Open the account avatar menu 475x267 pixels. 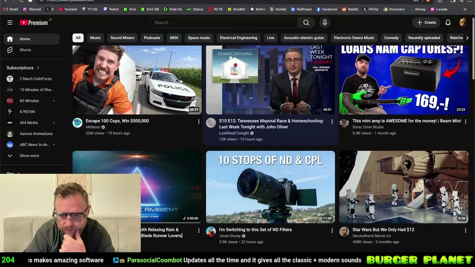(463, 23)
